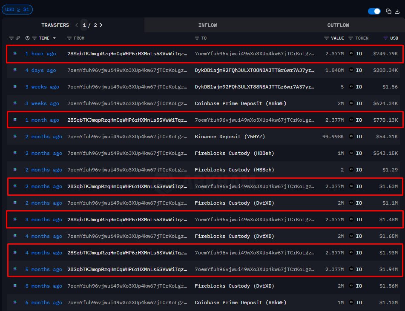Click the $1.48M USD value
The height and width of the screenshot is (311, 405).
click(388, 220)
